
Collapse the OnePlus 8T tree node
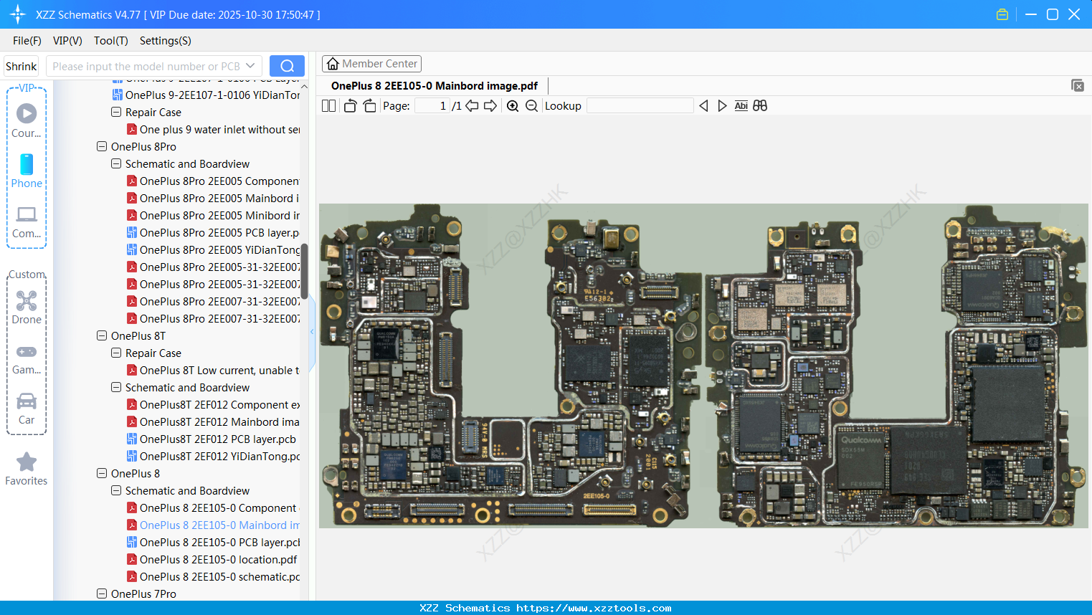101,335
